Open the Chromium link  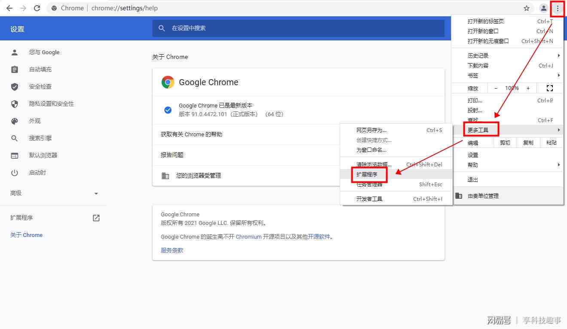coord(249,237)
